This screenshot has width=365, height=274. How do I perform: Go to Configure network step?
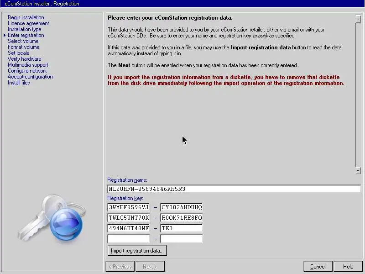pyautogui.click(x=27, y=71)
